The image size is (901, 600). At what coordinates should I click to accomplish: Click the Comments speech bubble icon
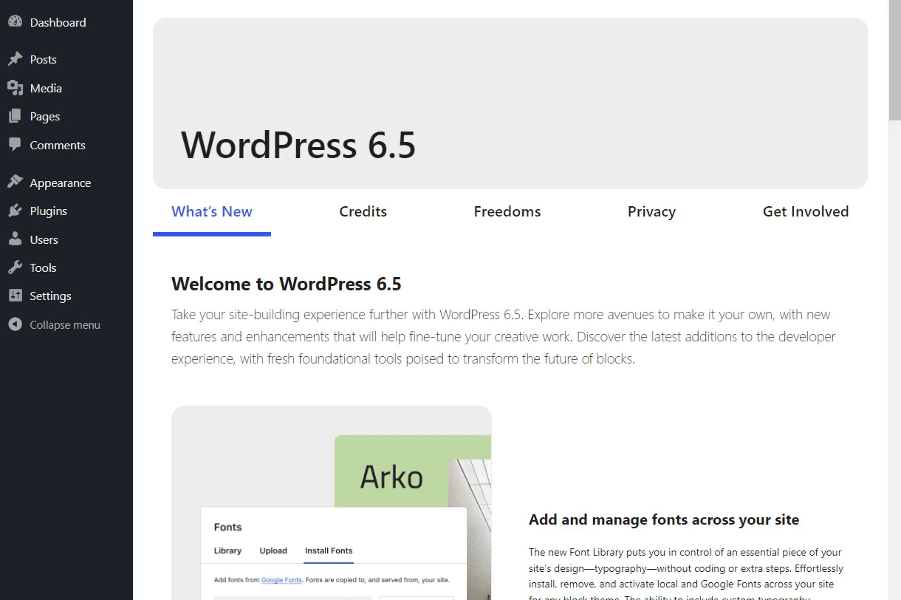[x=15, y=145]
